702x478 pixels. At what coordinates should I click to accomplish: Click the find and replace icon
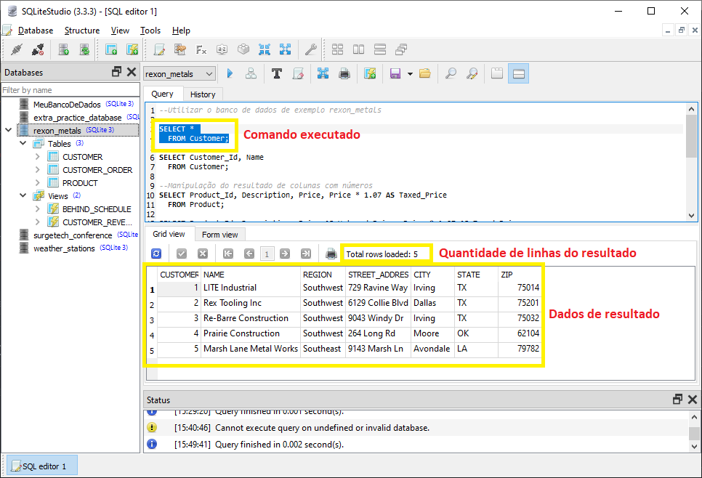pyautogui.click(x=472, y=73)
